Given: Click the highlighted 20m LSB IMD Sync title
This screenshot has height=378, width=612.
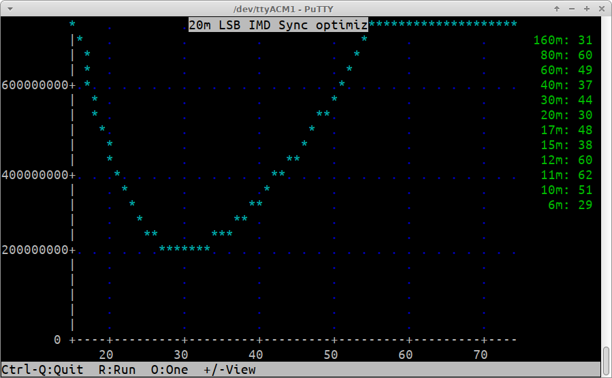Looking at the screenshot, I should tap(278, 25).
